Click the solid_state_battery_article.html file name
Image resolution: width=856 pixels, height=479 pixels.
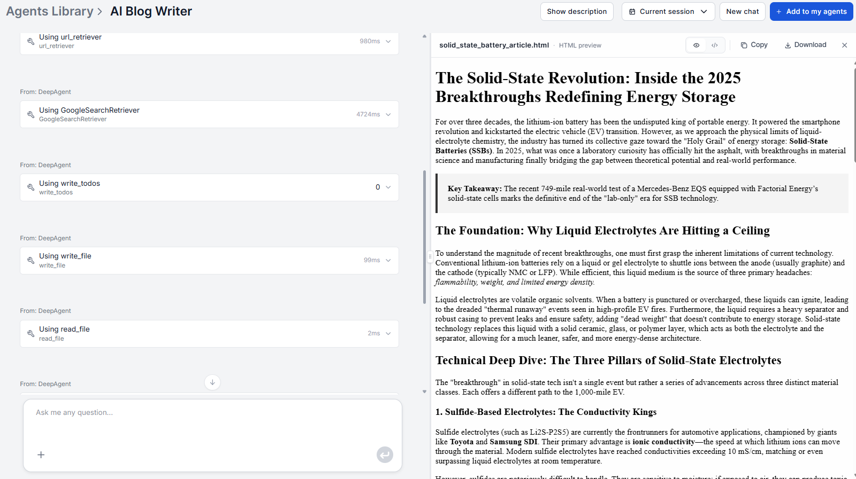point(494,45)
